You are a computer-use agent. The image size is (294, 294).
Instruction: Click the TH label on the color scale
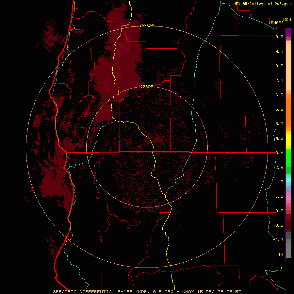[281, 254]
